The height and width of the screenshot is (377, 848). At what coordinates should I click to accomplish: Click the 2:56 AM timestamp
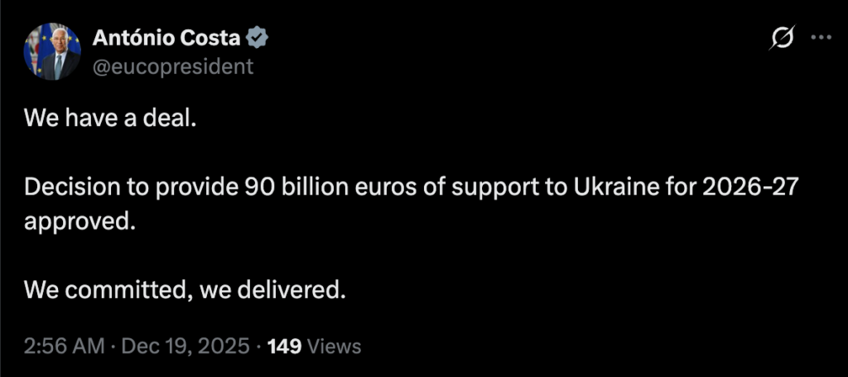(63, 345)
